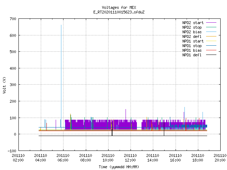
Task: Click the purple NPD2 start legend line
Action: (211, 23)
